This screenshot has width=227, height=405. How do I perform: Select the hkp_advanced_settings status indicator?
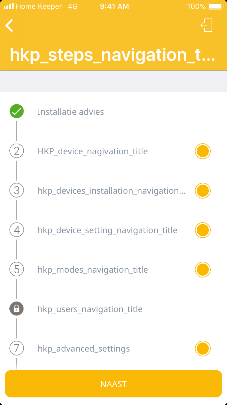click(x=202, y=349)
